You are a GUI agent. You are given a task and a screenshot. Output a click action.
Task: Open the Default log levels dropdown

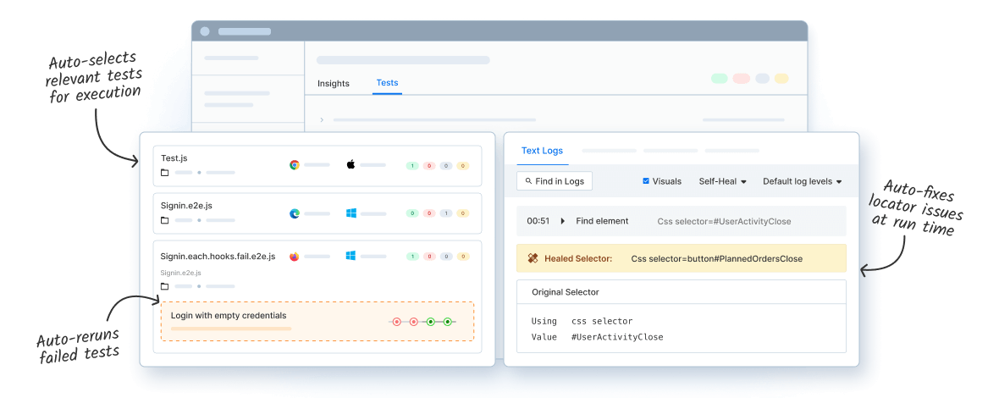coord(802,181)
